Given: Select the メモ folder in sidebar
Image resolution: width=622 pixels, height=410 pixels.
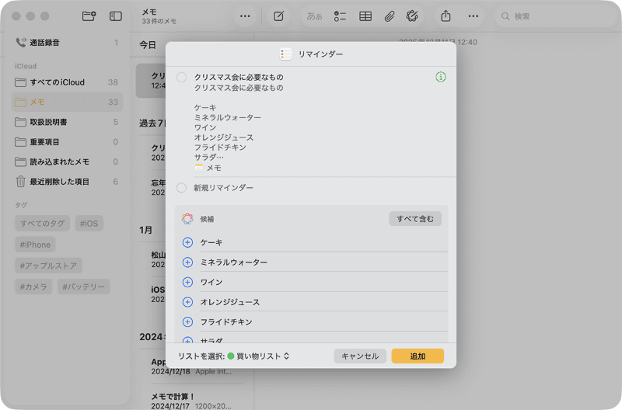Looking at the screenshot, I should (x=67, y=102).
